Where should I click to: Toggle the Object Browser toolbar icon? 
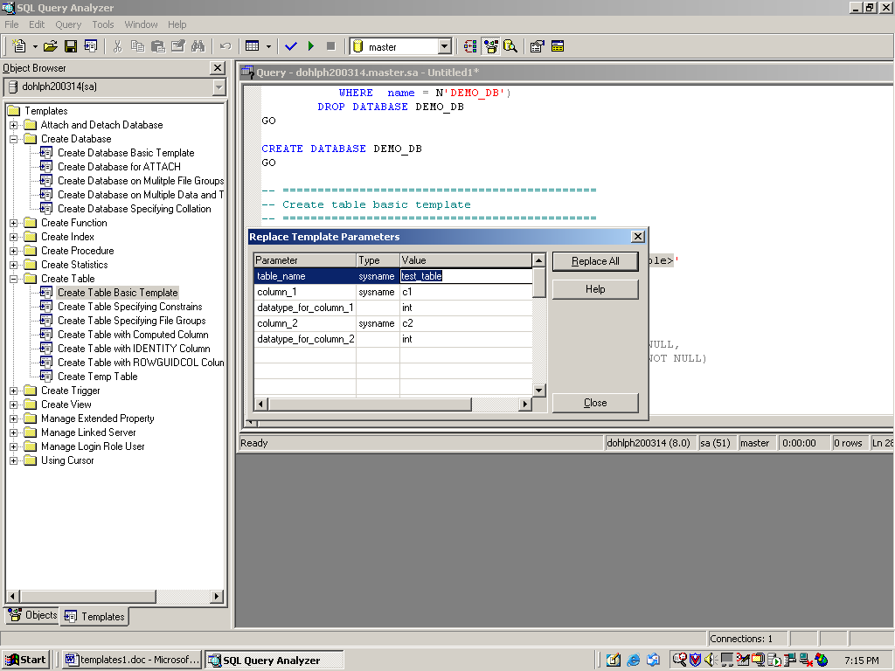click(x=490, y=46)
